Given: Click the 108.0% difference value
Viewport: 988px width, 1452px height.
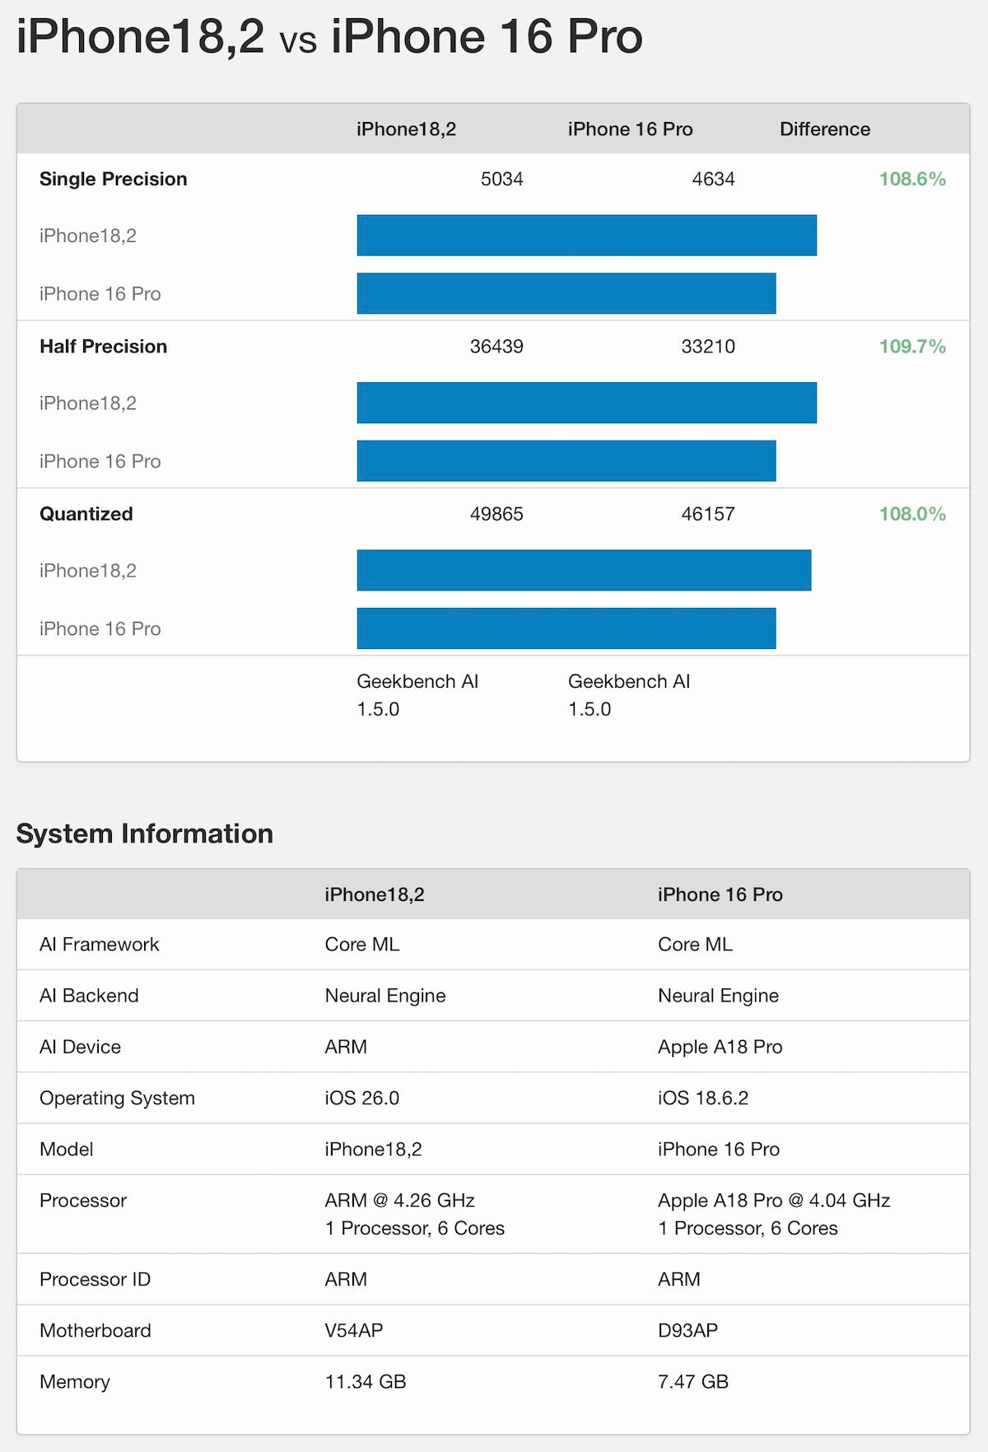Looking at the screenshot, I should coord(912,514).
